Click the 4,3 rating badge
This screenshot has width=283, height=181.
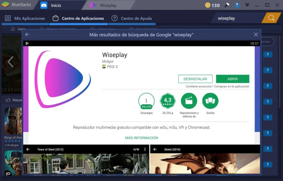[168, 101]
